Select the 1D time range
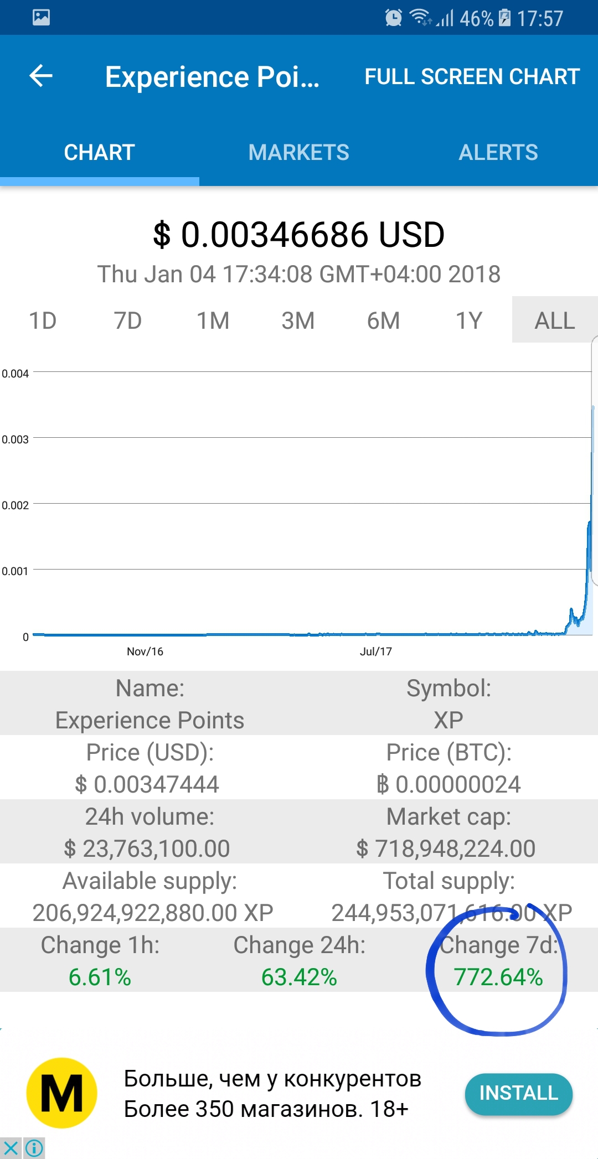The image size is (598, 1159). tap(43, 320)
